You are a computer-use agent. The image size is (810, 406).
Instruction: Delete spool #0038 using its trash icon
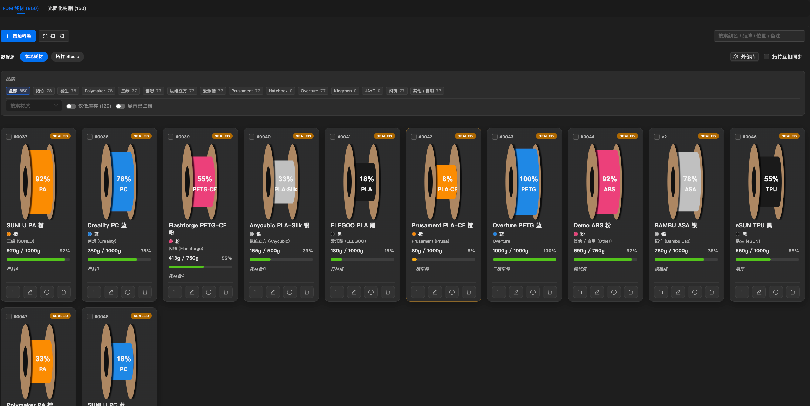pyautogui.click(x=145, y=292)
